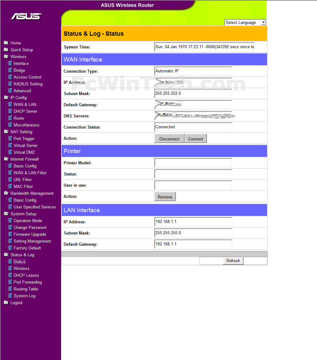Click the Disconnect button

pyautogui.click(x=169, y=139)
